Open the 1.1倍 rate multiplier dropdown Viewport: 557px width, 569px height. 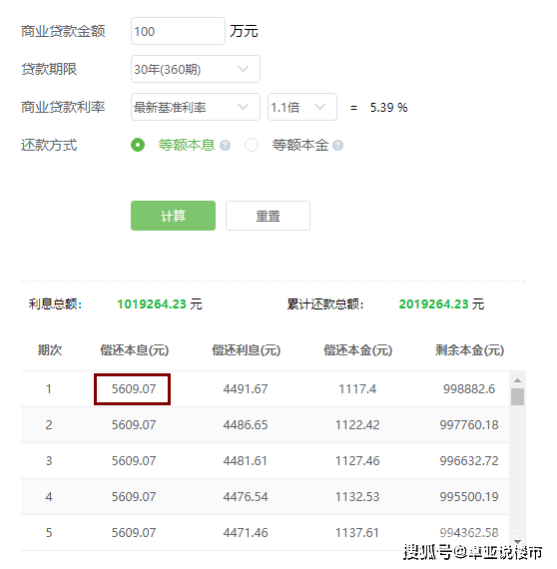(302, 107)
